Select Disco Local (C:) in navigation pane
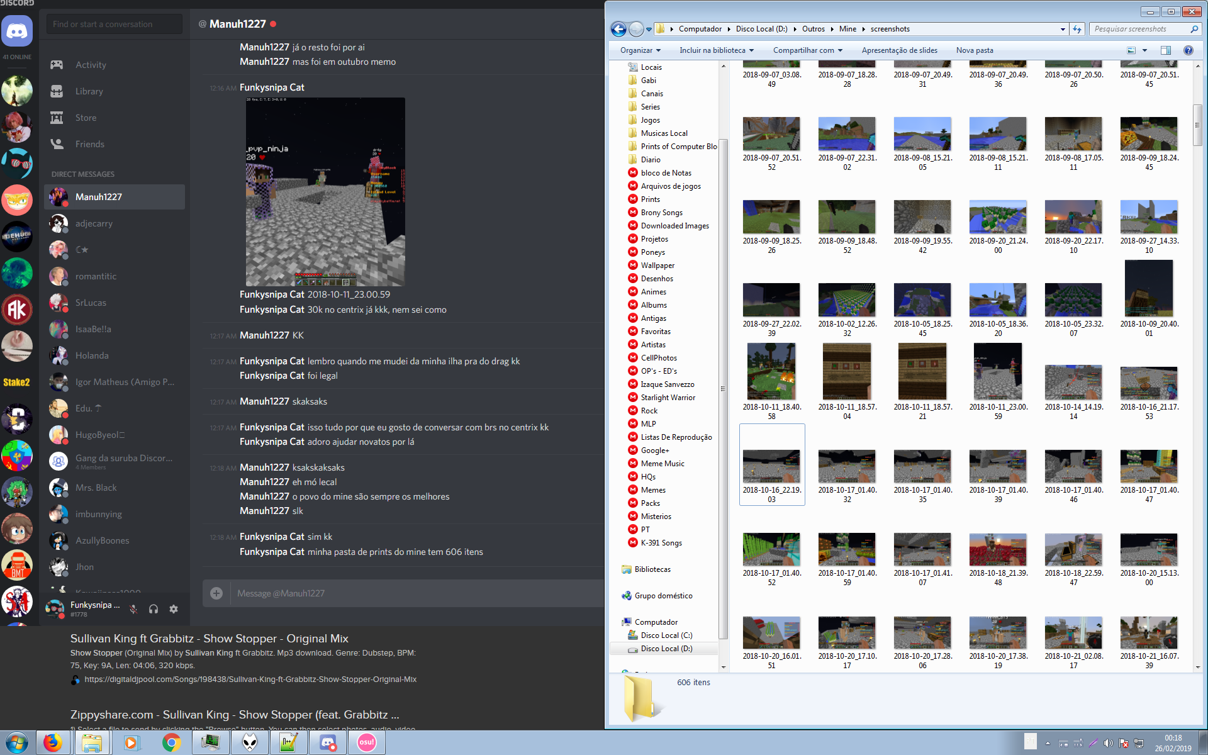The height and width of the screenshot is (755, 1208). 666,635
